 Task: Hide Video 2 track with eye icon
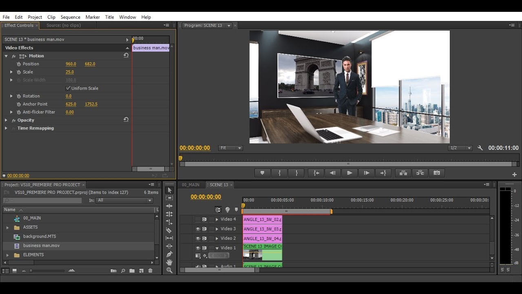[x=198, y=238]
